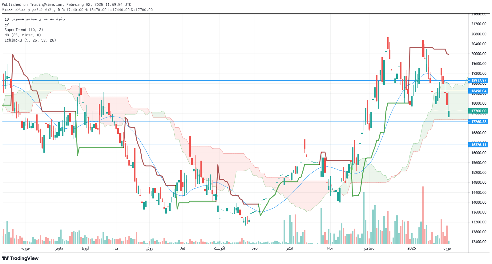Click the 15200.00 price scale value

point(479,173)
